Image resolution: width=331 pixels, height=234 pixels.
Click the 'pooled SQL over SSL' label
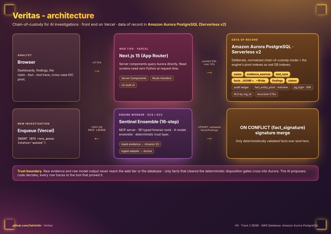pos(209,63)
